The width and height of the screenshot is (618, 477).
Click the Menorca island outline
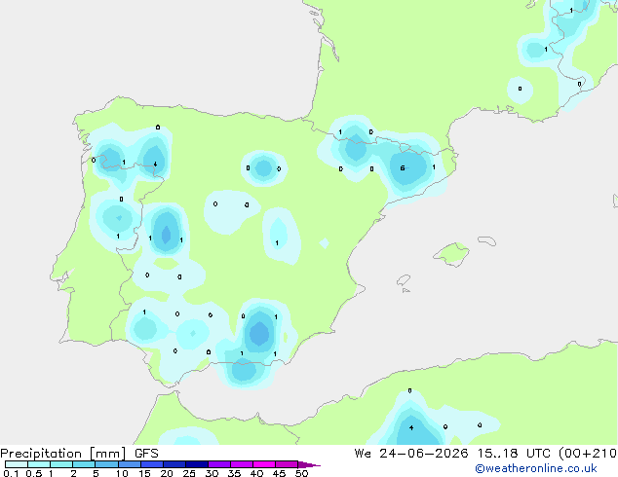[x=487, y=240]
